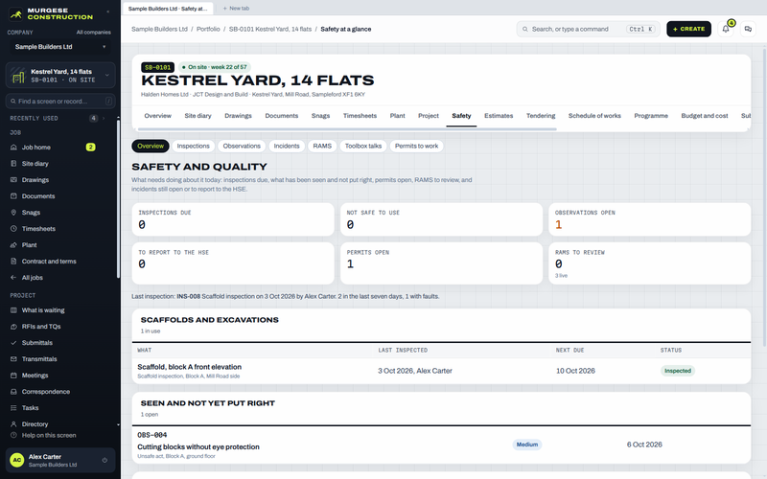Click the Directory person icon
The width and height of the screenshot is (767, 479).
coord(13,424)
